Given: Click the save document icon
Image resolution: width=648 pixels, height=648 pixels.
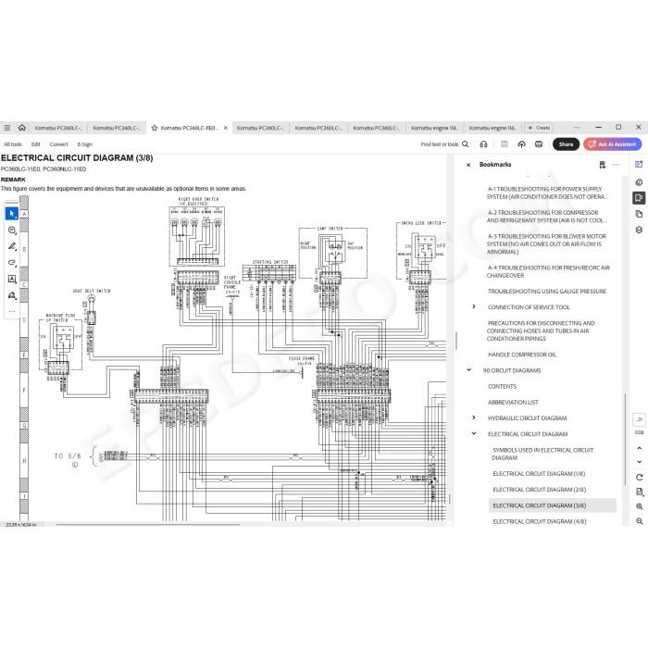Looking at the screenshot, I should (x=505, y=144).
